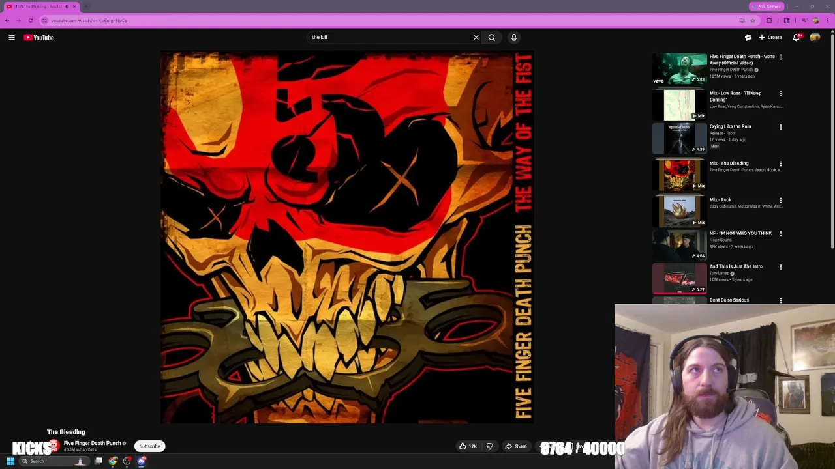Open Chrome from the taskbar
The width and height of the screenshot is (835, 469).
coord(113,461)
